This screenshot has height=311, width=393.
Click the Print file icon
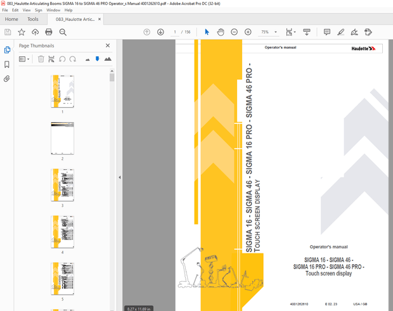click(49, 32)
